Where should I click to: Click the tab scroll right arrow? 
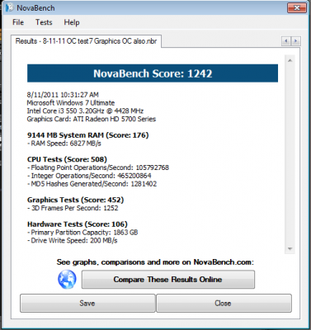tap(295, 41)
